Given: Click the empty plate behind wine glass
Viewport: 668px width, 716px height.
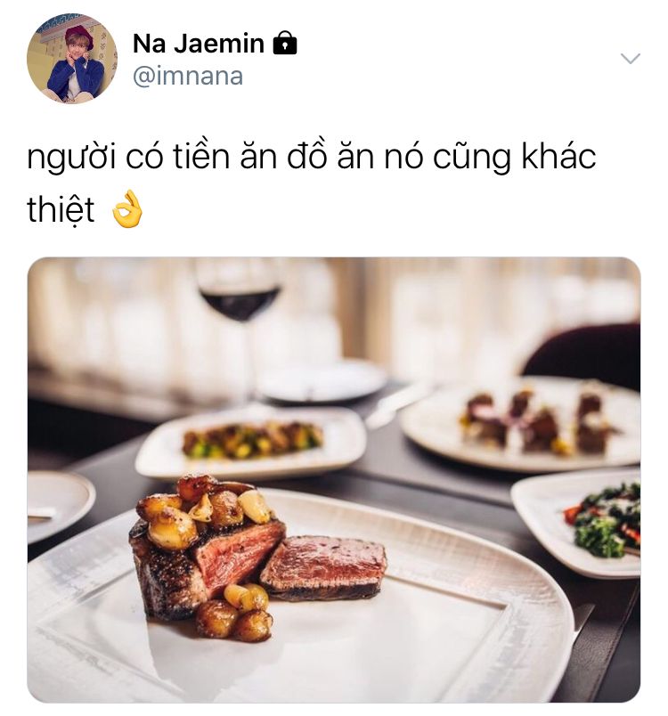Looking at the screenshot, I should [x=322, y=382].
